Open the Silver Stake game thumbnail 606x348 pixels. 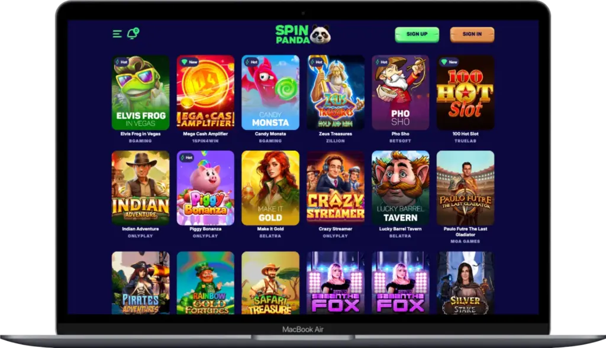(x=465, y=283)
